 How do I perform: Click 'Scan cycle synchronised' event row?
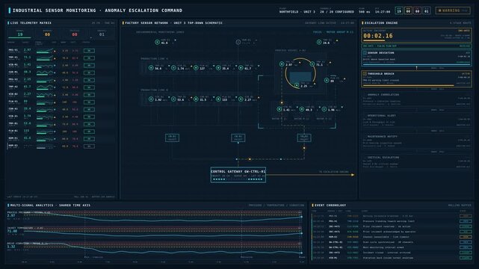392,242
